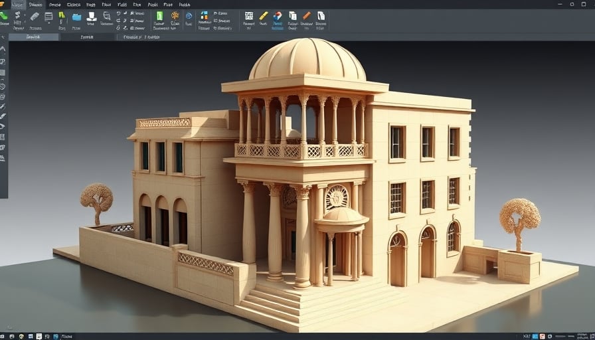The image size is (595, 340).
Task: Click the white stamp icon in ribbon
Action: click(92, 16)
